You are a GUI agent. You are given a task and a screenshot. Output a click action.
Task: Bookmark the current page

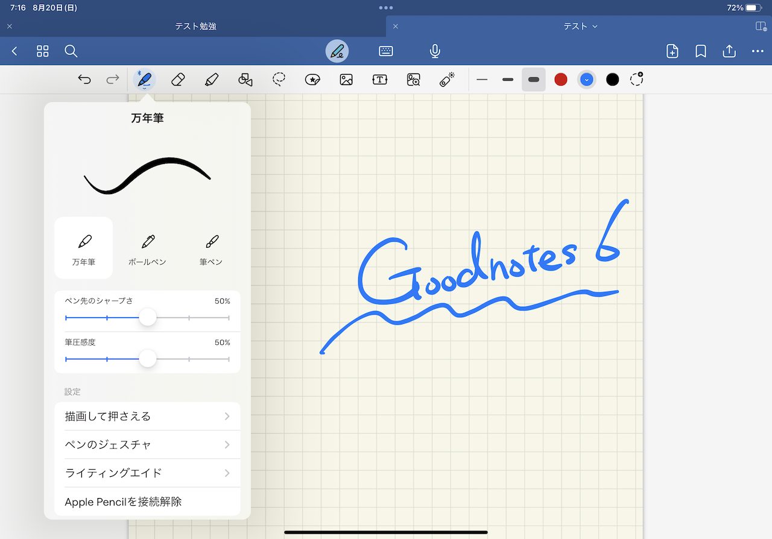701,51
